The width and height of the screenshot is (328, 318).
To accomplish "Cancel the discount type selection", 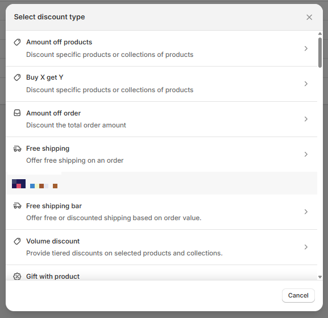I will pos(298,295).
